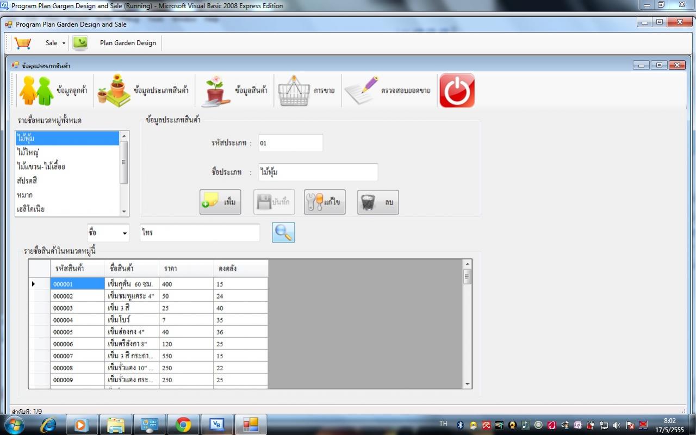Click the category list scroll-up arrow
The height and width of the screenshot is (435, 696).
(x=124, y=136)
